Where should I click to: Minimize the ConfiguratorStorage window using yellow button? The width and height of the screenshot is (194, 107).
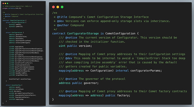coord(58,7)
